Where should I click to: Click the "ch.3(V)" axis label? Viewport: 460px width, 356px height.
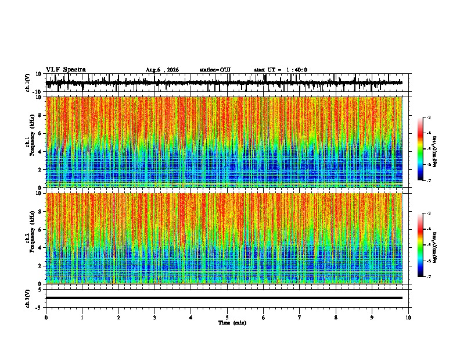coord(28,298)
